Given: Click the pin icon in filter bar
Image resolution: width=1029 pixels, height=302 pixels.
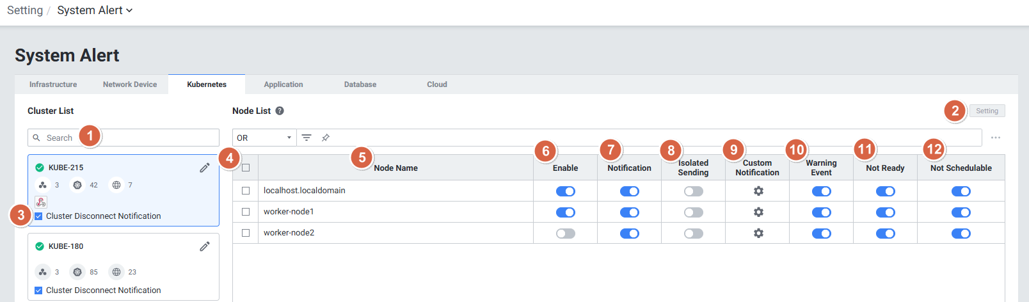Looking at the screenshot, I should pyautogui.click(x=326, y=138).
